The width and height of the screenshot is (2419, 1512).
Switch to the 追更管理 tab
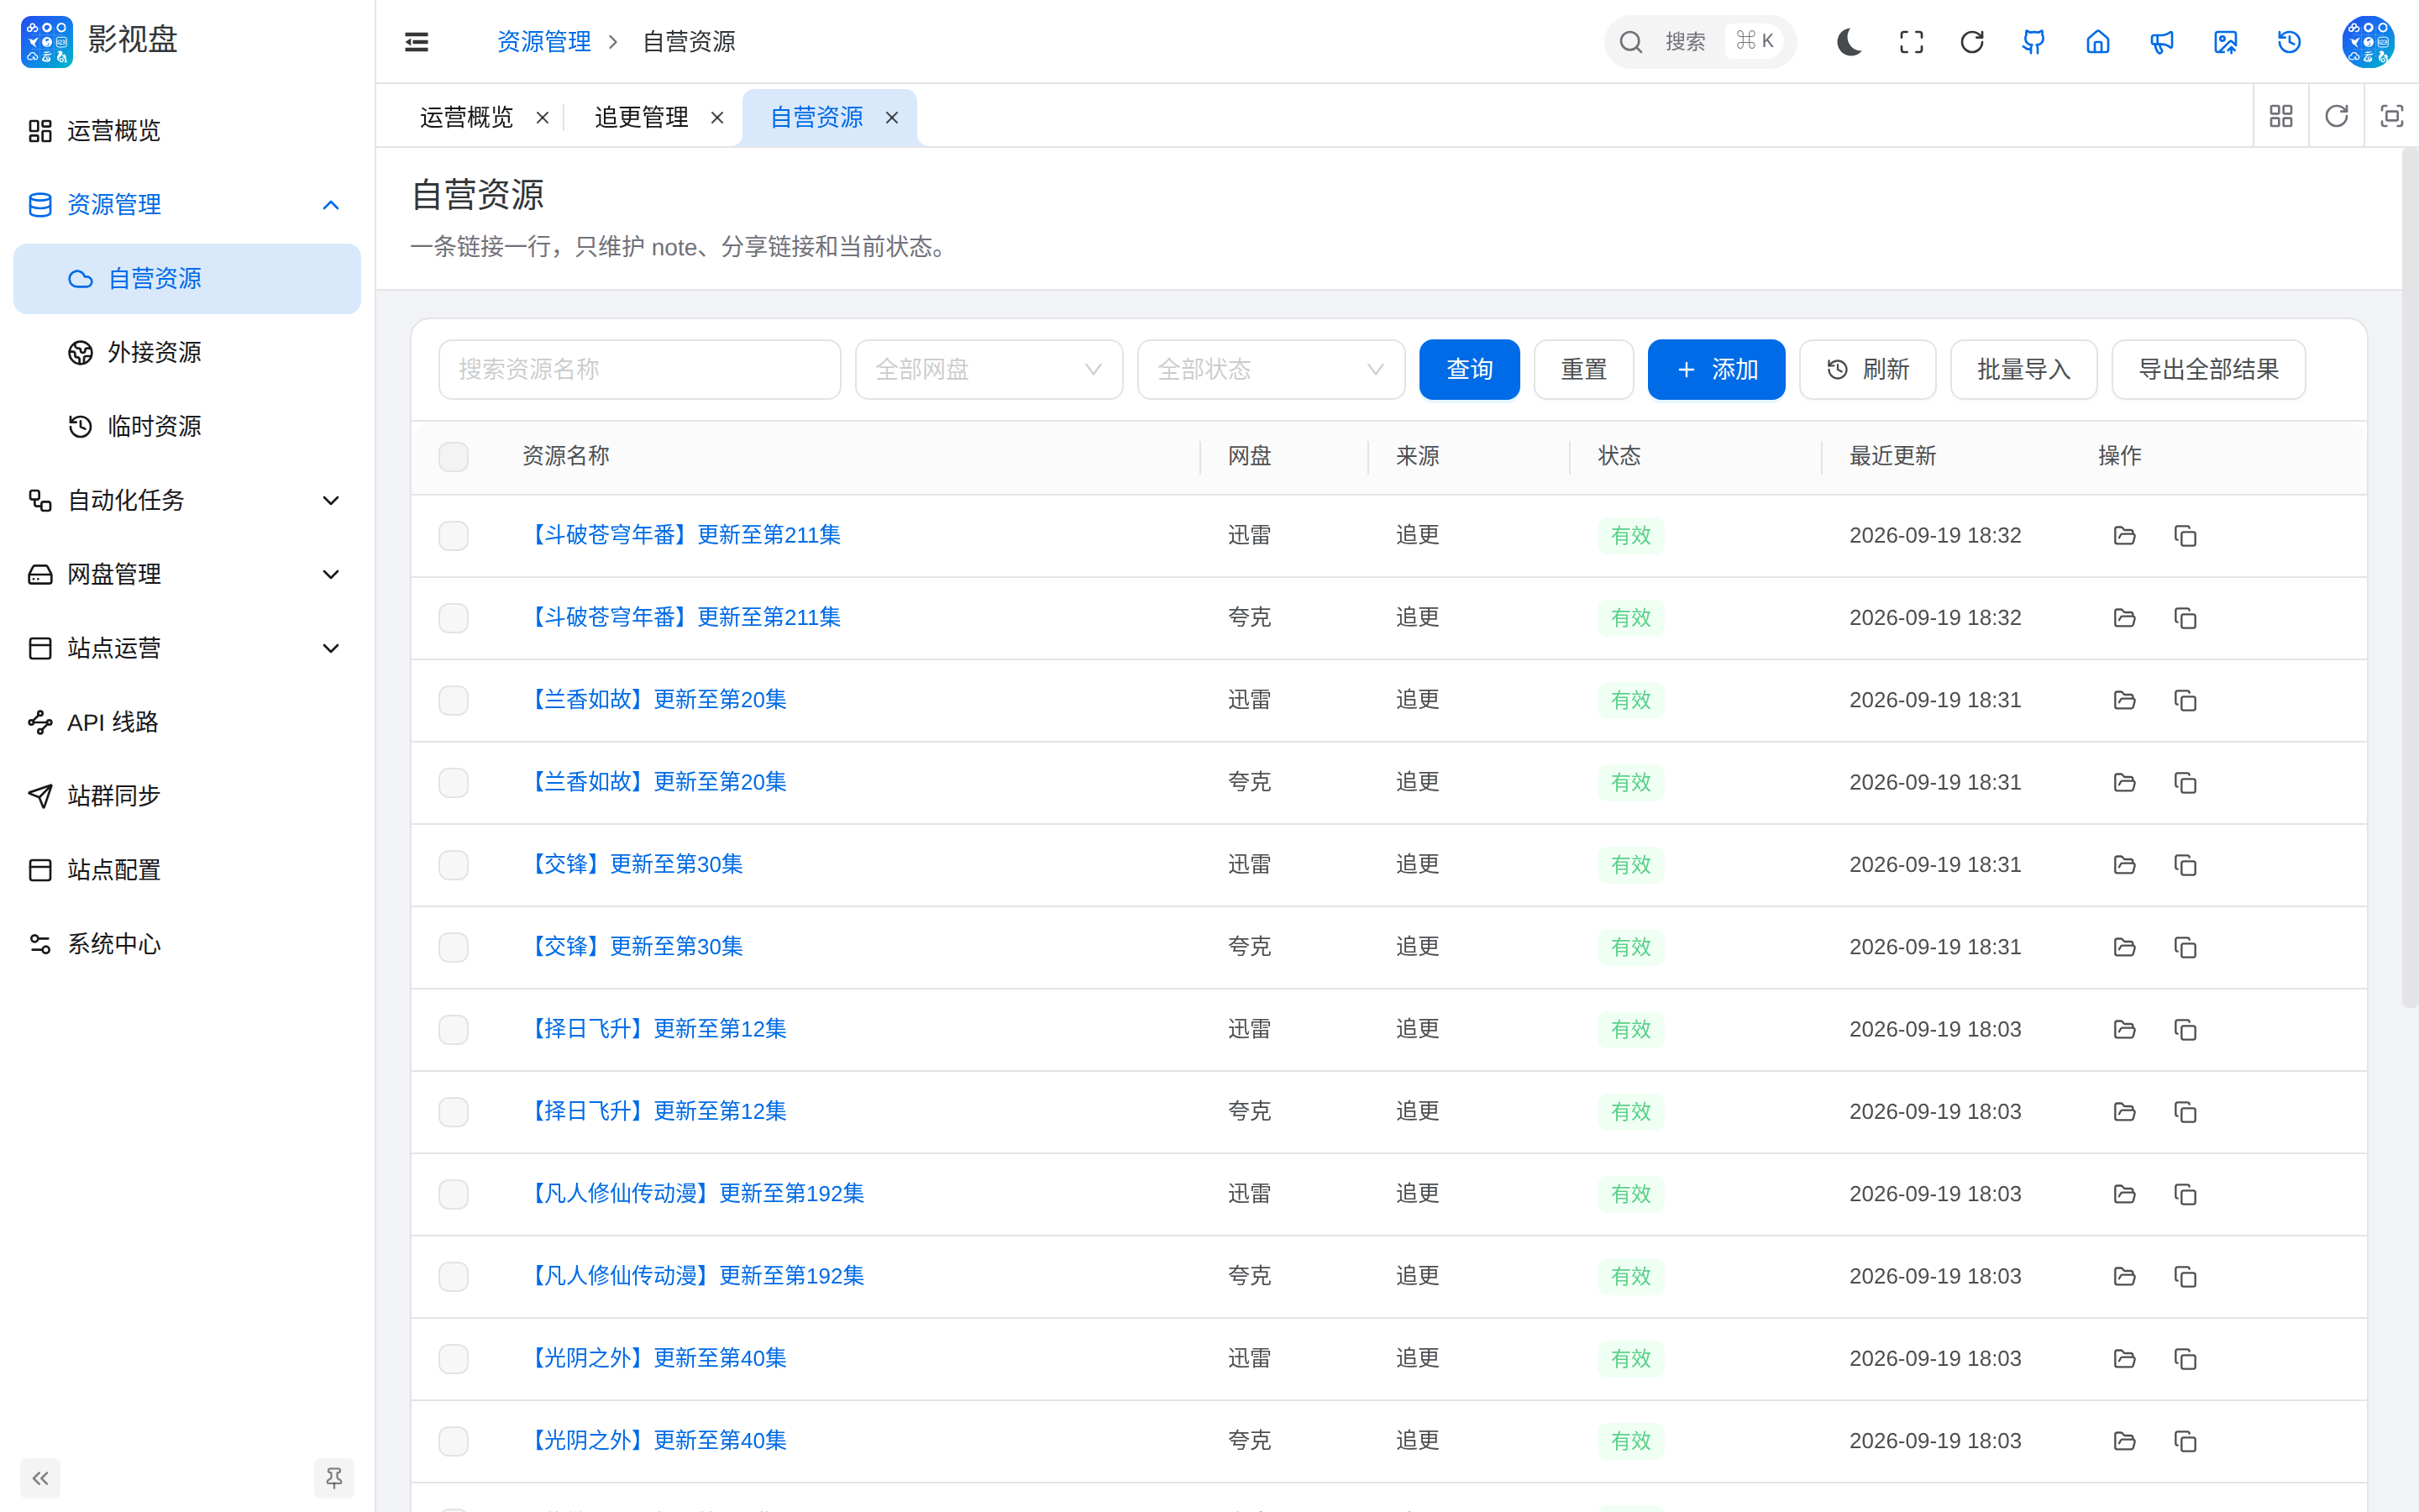pyautogui.click(x=641, y=118)
